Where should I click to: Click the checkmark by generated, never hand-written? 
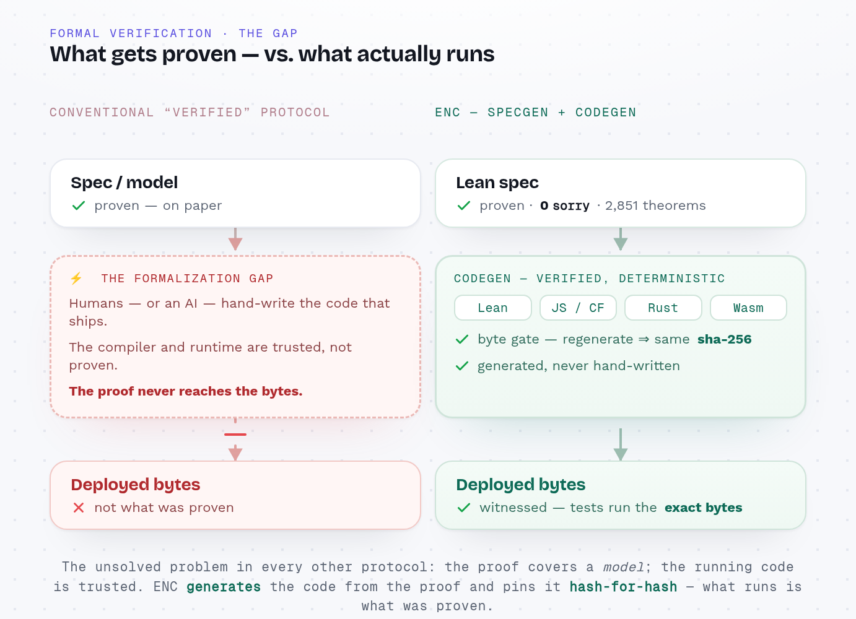[x=462, y=366]
